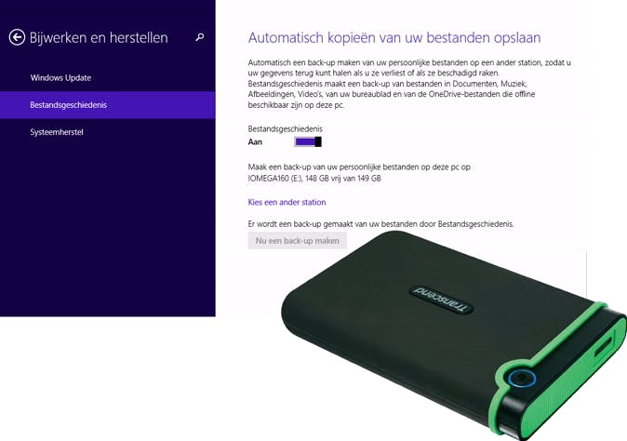This screenshot has height=441, width=627.
Task: Click the Bestandsgeschiedenis label above toggle
Action: 285,128
